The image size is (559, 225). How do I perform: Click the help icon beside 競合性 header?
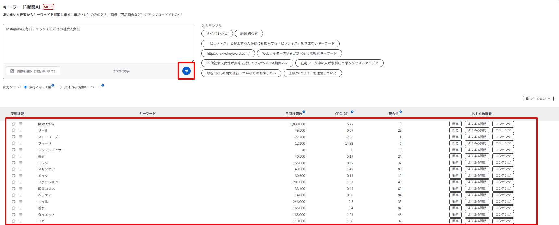400,112
